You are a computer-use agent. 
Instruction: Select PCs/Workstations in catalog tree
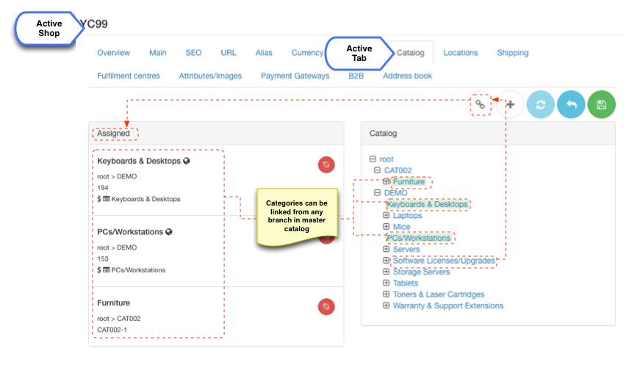(418, 238)
